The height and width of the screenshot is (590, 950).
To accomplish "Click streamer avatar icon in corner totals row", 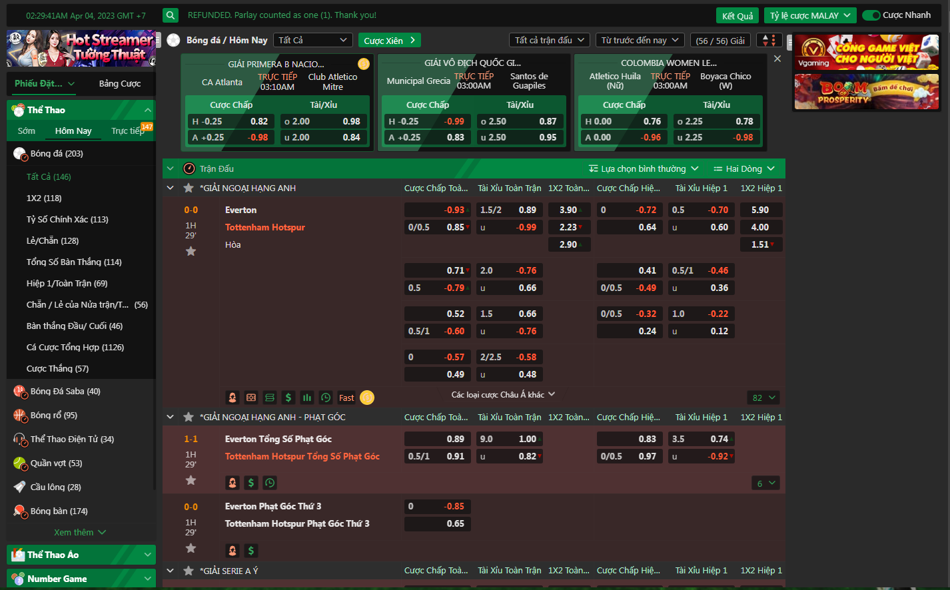I will click(232, 483).
